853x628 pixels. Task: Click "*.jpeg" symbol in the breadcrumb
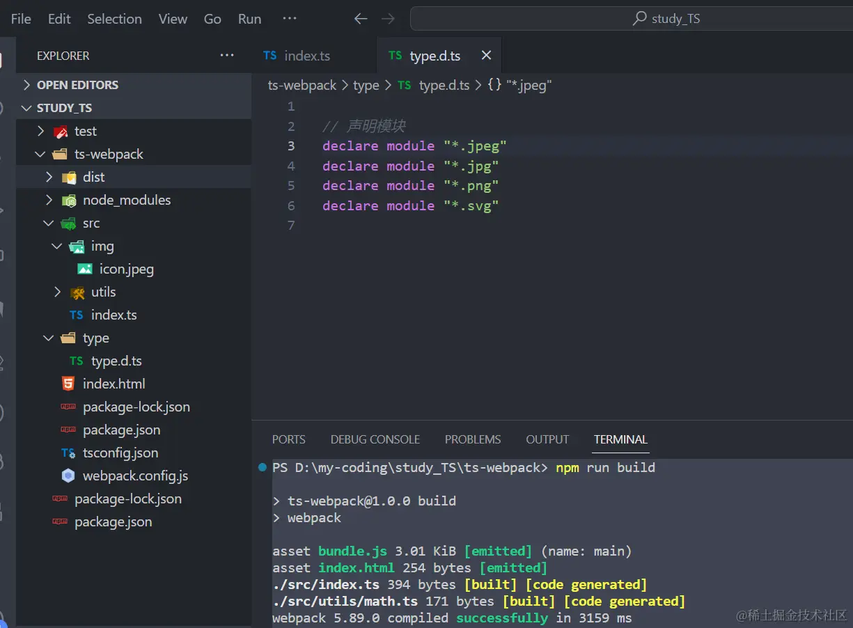pos(529,85)
